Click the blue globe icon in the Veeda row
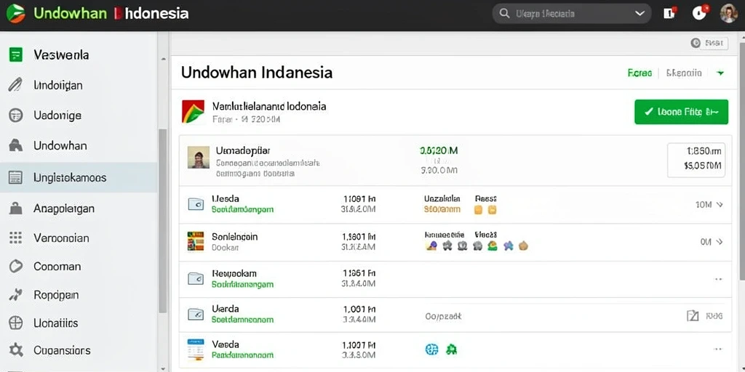 point(431,350)
